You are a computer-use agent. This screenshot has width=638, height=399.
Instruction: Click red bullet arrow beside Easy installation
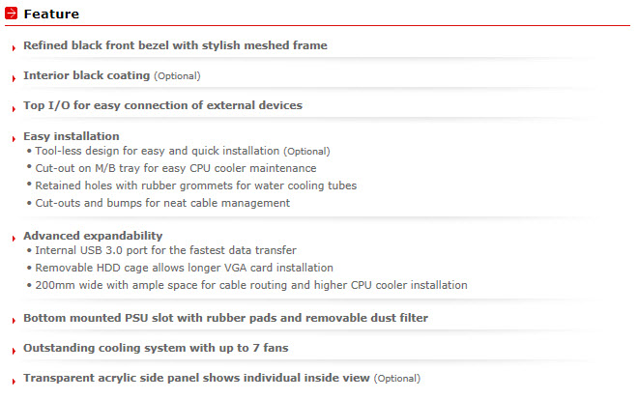click(14, 139)
